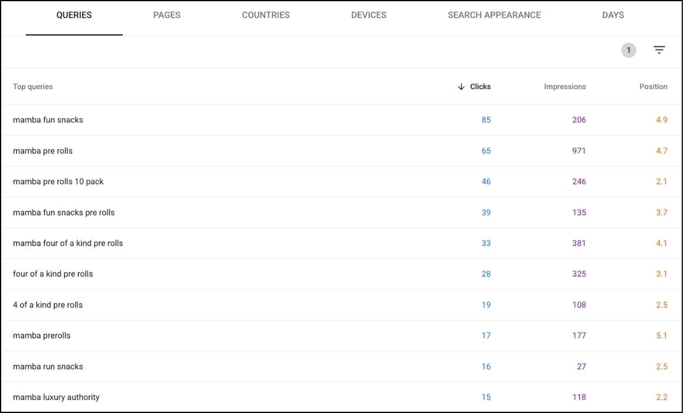Click the position value 3.1
Screen dimensions: 683x413
[x=662, y=274]
